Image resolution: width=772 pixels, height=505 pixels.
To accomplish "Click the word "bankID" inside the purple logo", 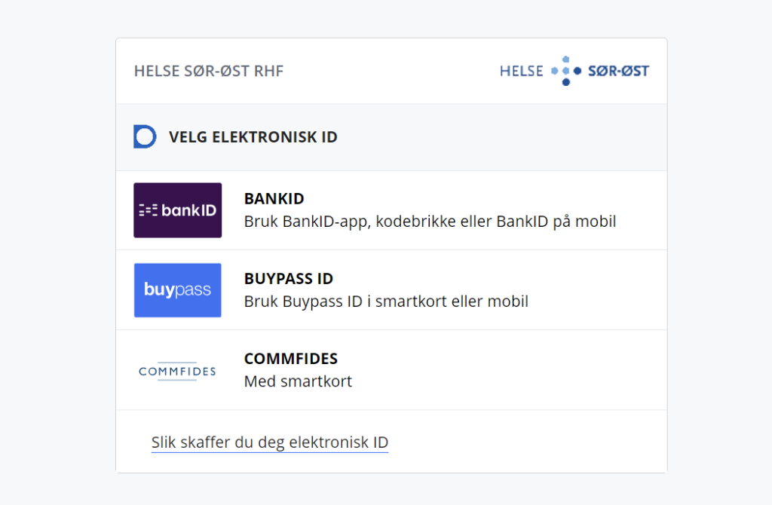I will (188, 210).
